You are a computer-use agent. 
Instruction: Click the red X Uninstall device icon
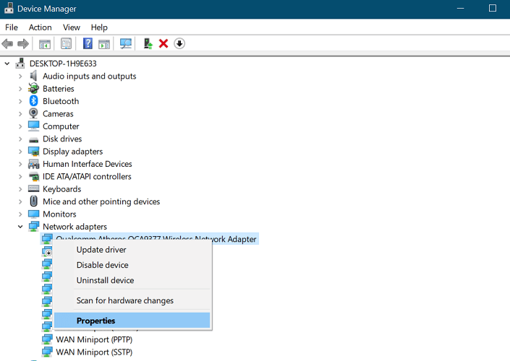pos(163,43)
